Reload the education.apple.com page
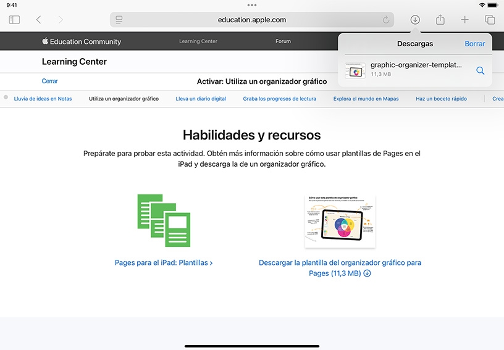This screenshot has width=504, height=350. pos(386,20)
